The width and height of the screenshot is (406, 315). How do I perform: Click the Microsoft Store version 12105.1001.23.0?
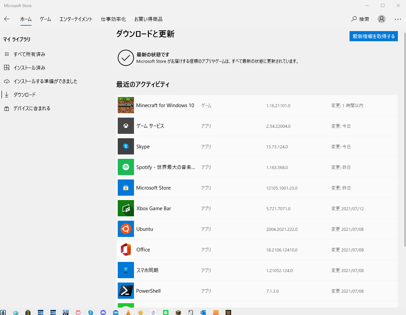coord(282,188)
